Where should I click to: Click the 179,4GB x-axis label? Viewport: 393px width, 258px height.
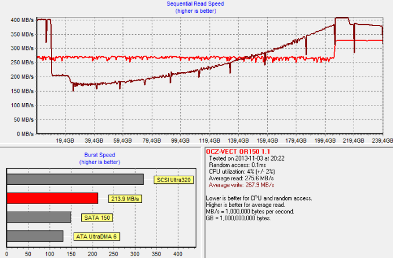[x=296, y=141]
